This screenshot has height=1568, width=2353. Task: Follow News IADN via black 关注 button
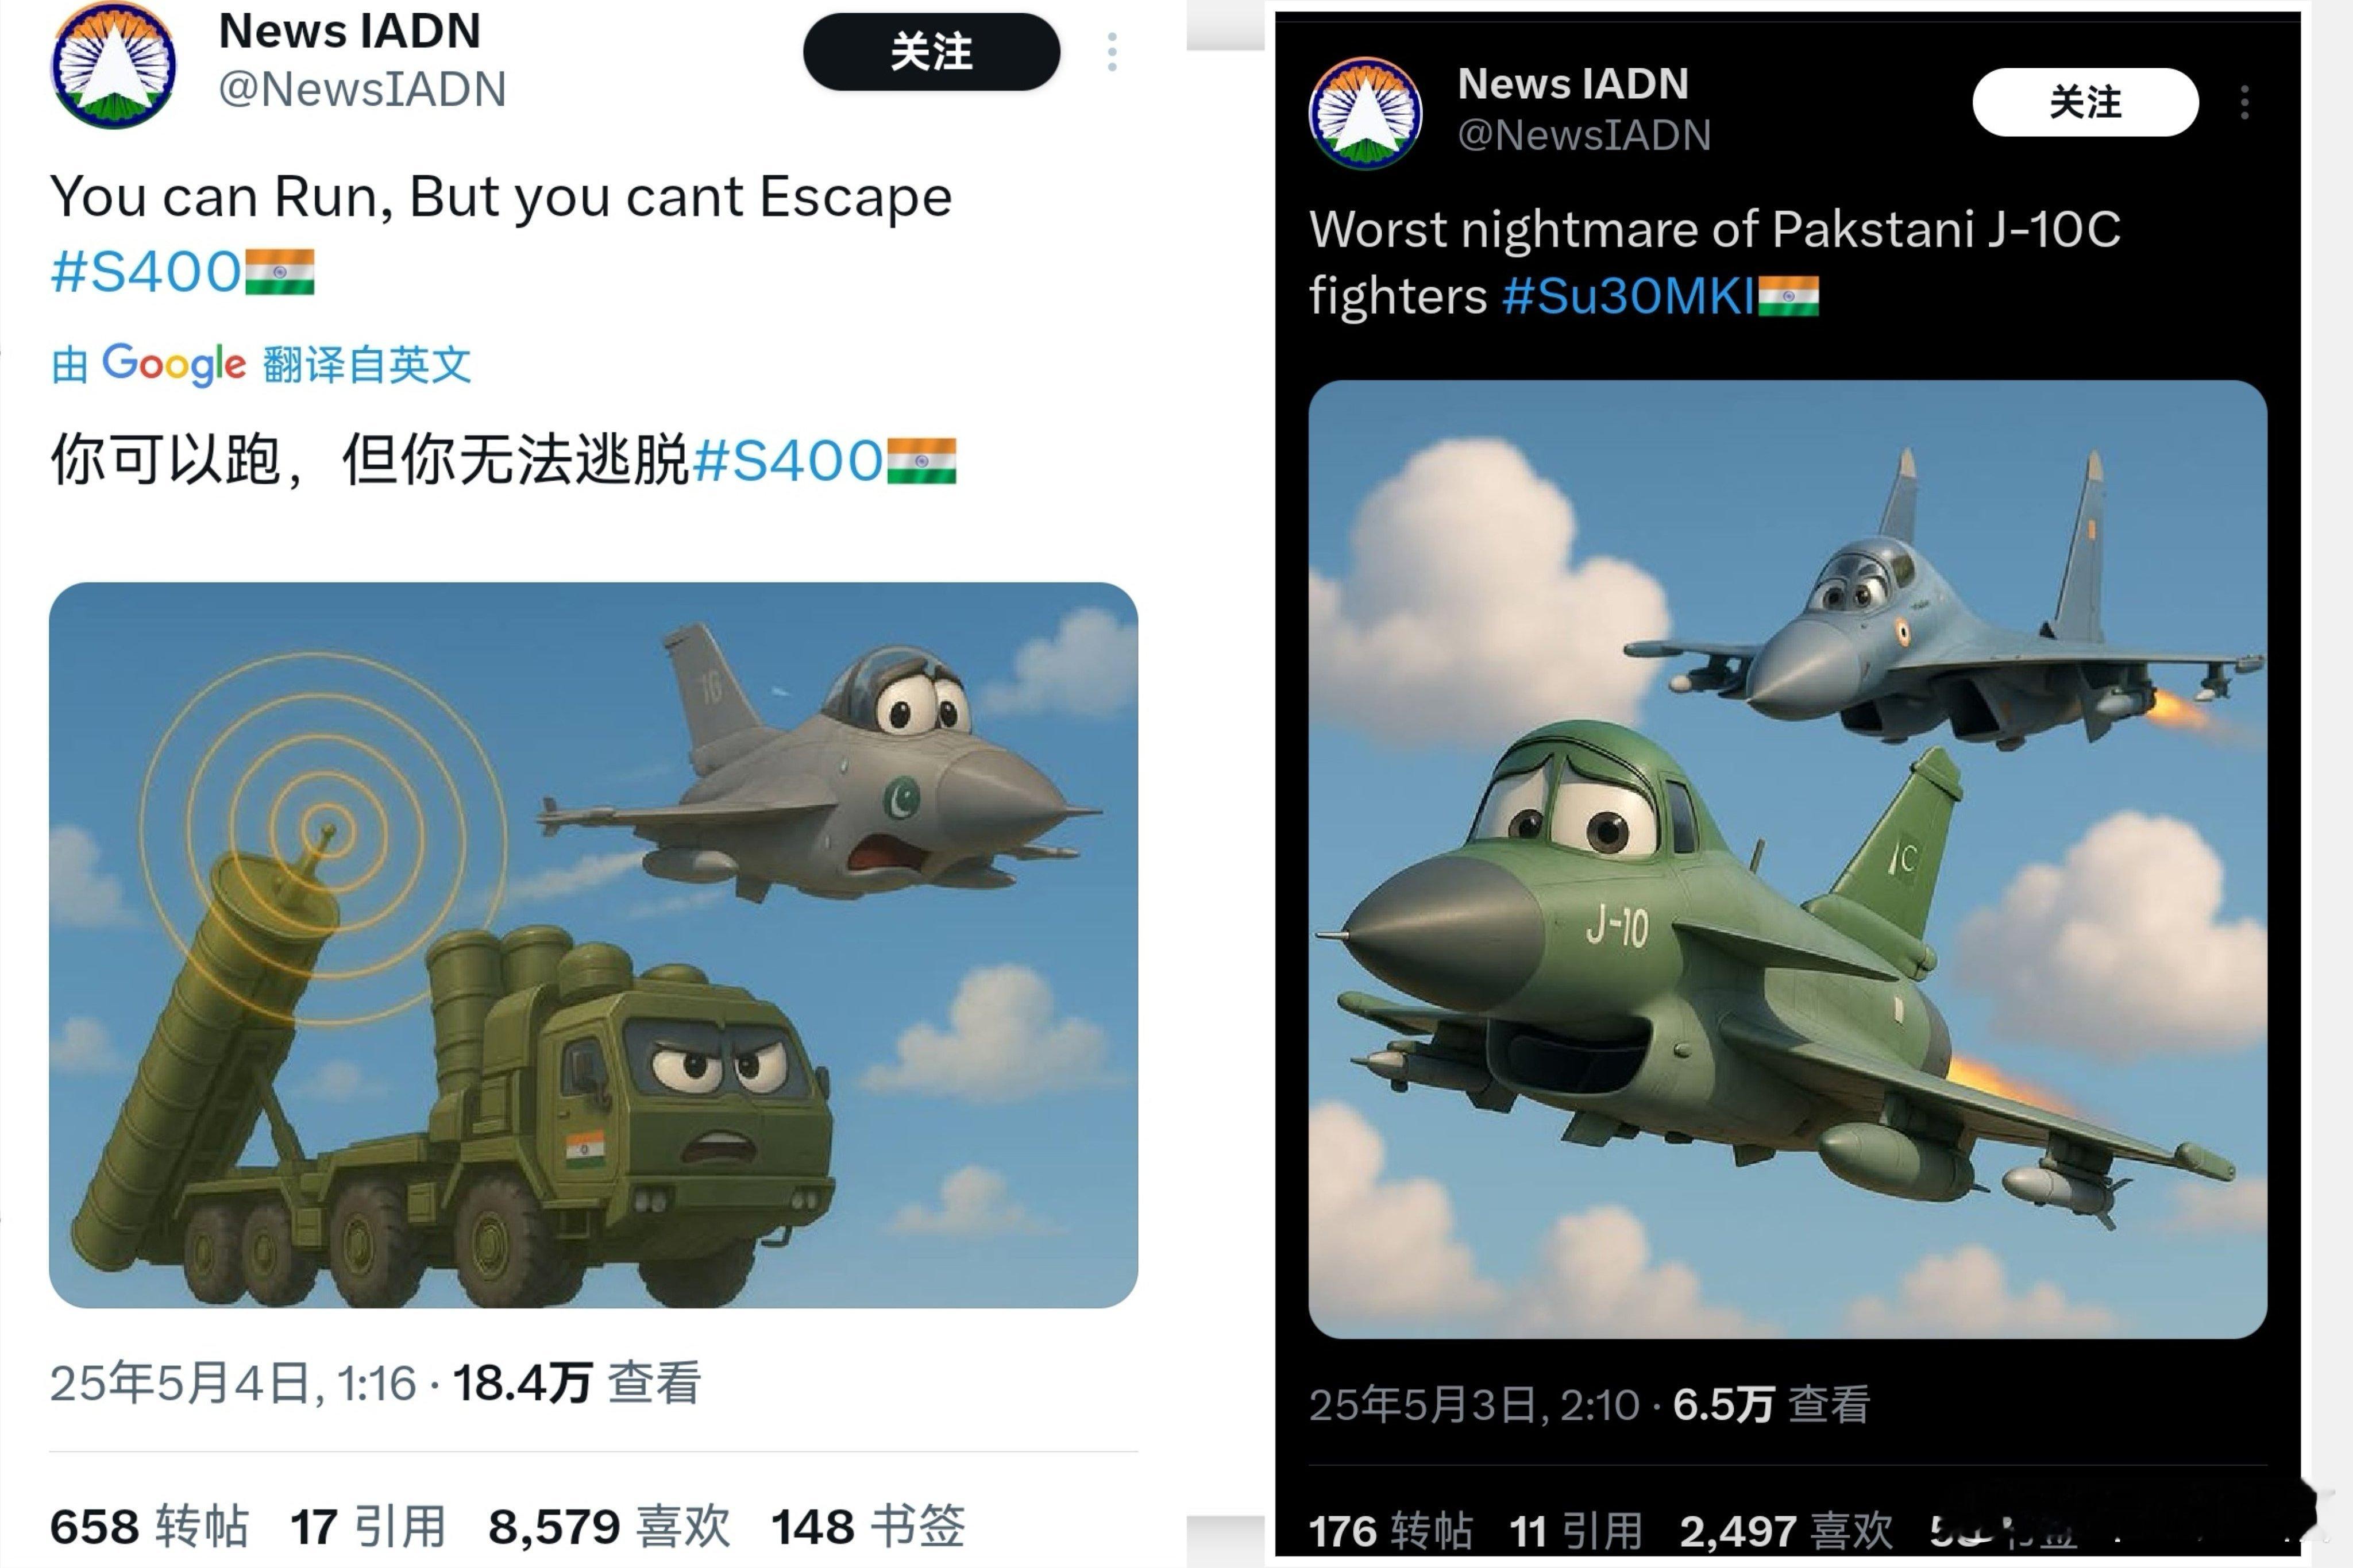click(x=931, y=52)
